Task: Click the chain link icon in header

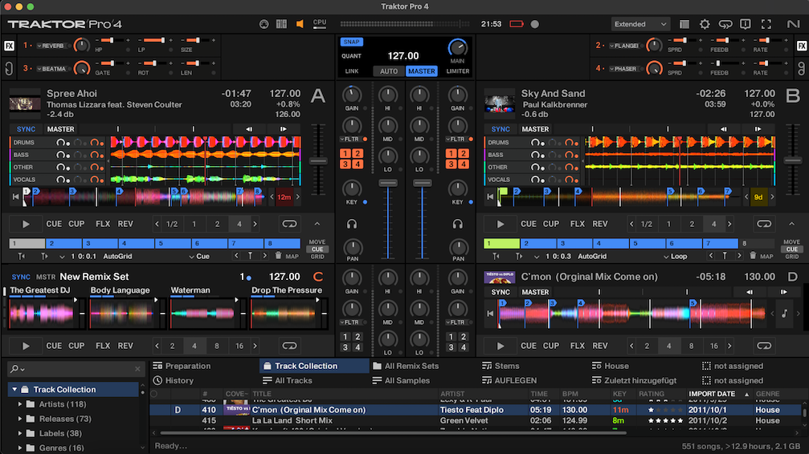Action: (x=725, y=24)
